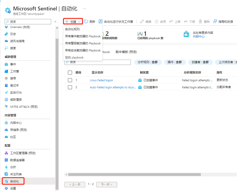This screenshot has width=237, height=191.
Task: Open the 上次修改者 filter
Action: pos(226,62)
